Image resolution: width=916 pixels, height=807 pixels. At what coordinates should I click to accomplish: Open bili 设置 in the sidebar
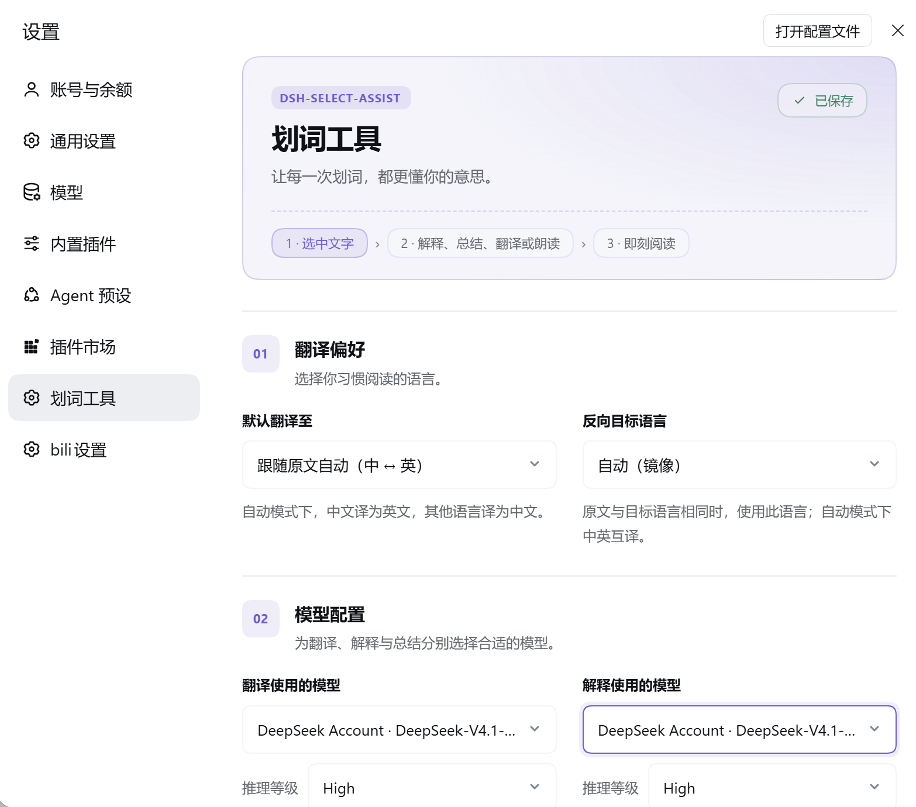click(104, 450)
